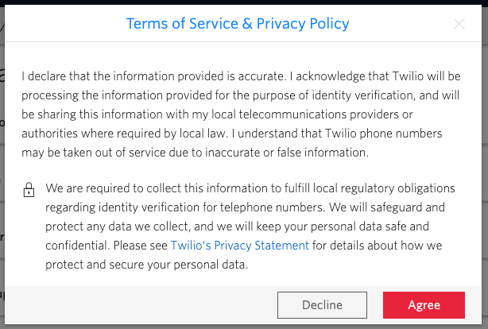Click the gray footer bar left of Decline
The image size is (488, 329).
click(140, 305)
